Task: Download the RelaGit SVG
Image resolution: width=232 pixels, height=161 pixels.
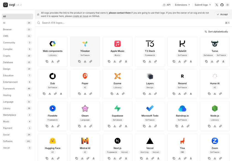Action: tap(180, 61)
